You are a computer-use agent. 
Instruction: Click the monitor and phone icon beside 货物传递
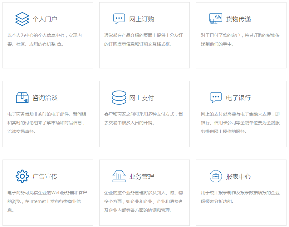pos(216,19)
